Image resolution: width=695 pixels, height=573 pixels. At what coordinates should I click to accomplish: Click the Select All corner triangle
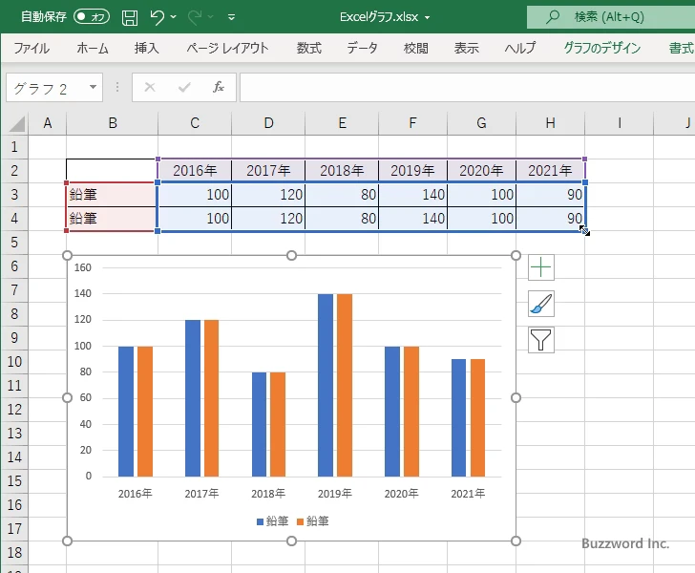click(x=16, y=124)
